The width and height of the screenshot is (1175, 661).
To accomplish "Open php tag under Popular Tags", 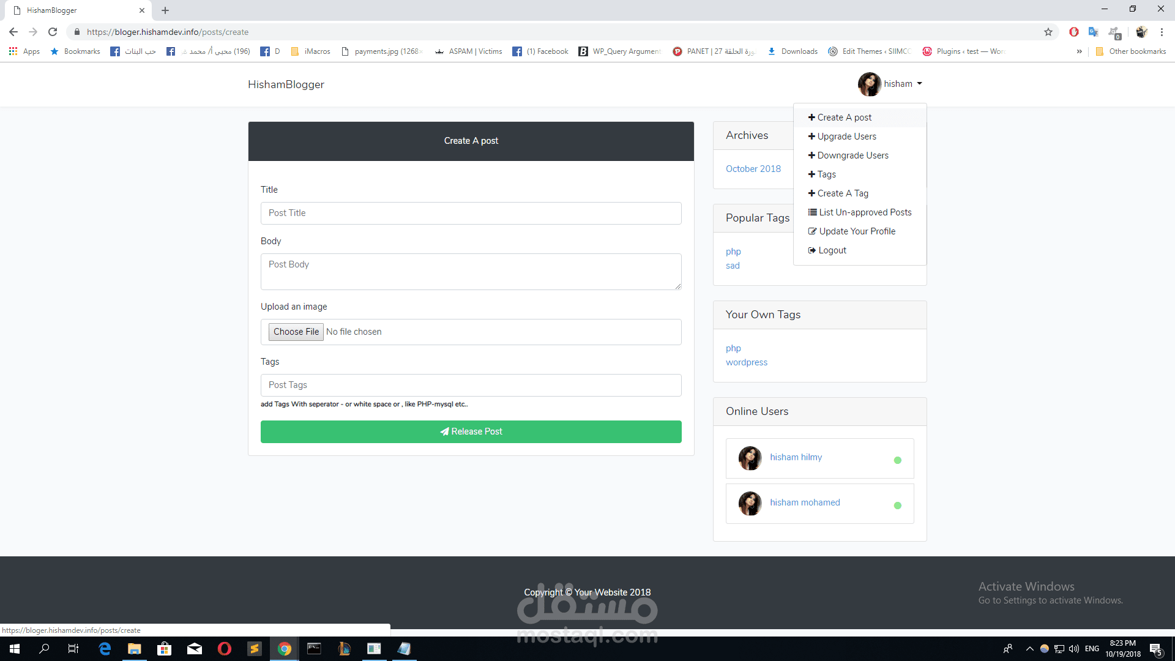I will tap(733, 252).
